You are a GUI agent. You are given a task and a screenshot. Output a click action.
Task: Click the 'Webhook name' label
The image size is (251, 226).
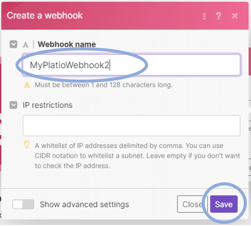pos(67,44)
